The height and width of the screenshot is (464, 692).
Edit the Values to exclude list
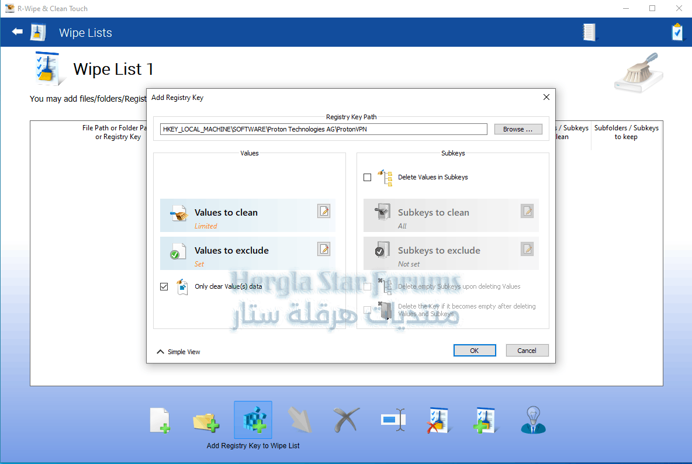coord(324,249)
